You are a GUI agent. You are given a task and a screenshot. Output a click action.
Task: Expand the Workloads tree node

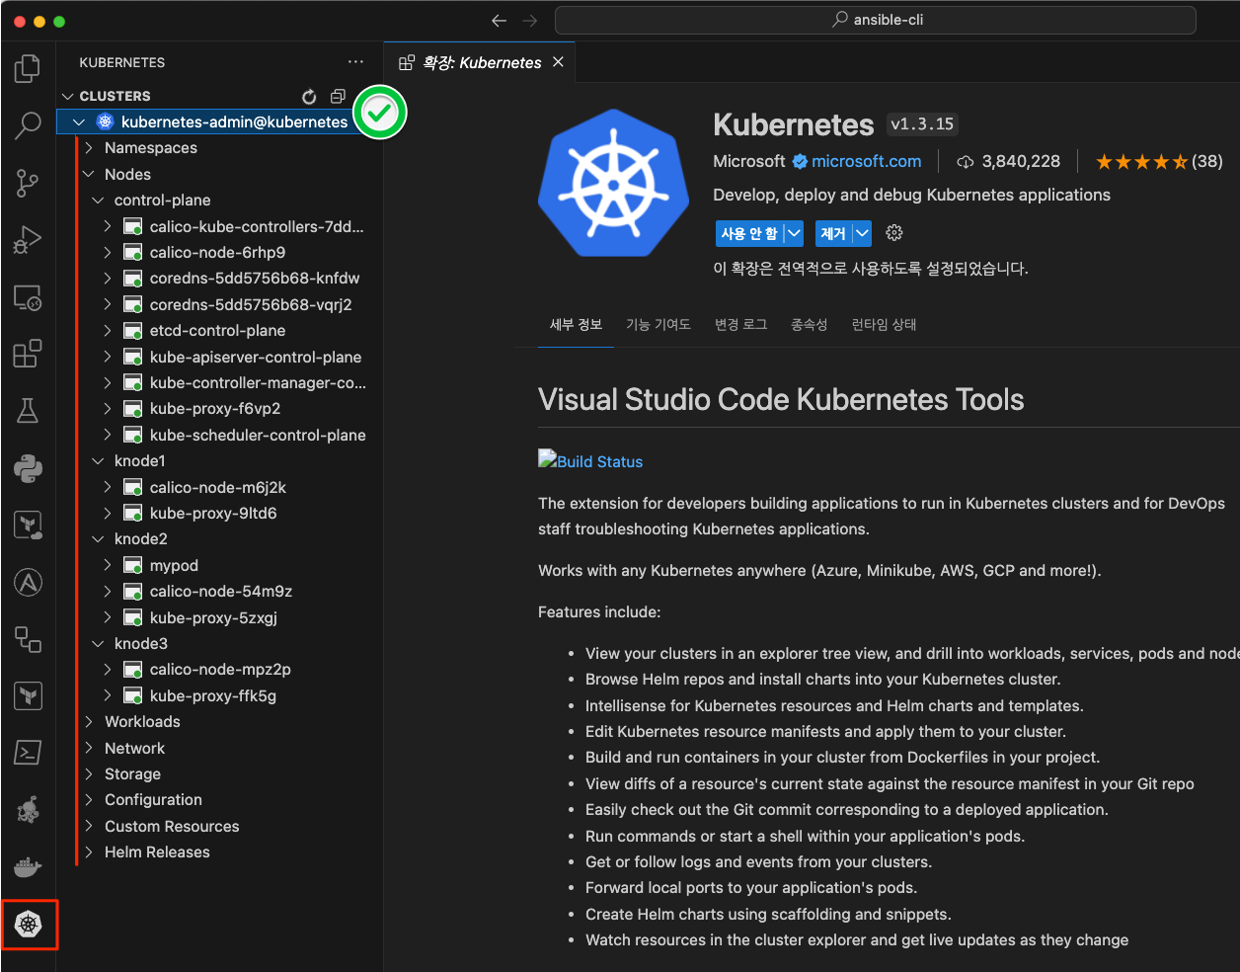click(x=89, y=722)
